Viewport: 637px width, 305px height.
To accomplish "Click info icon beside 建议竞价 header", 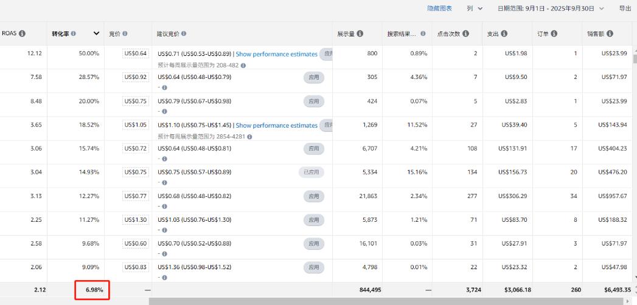I will point(184,33).
